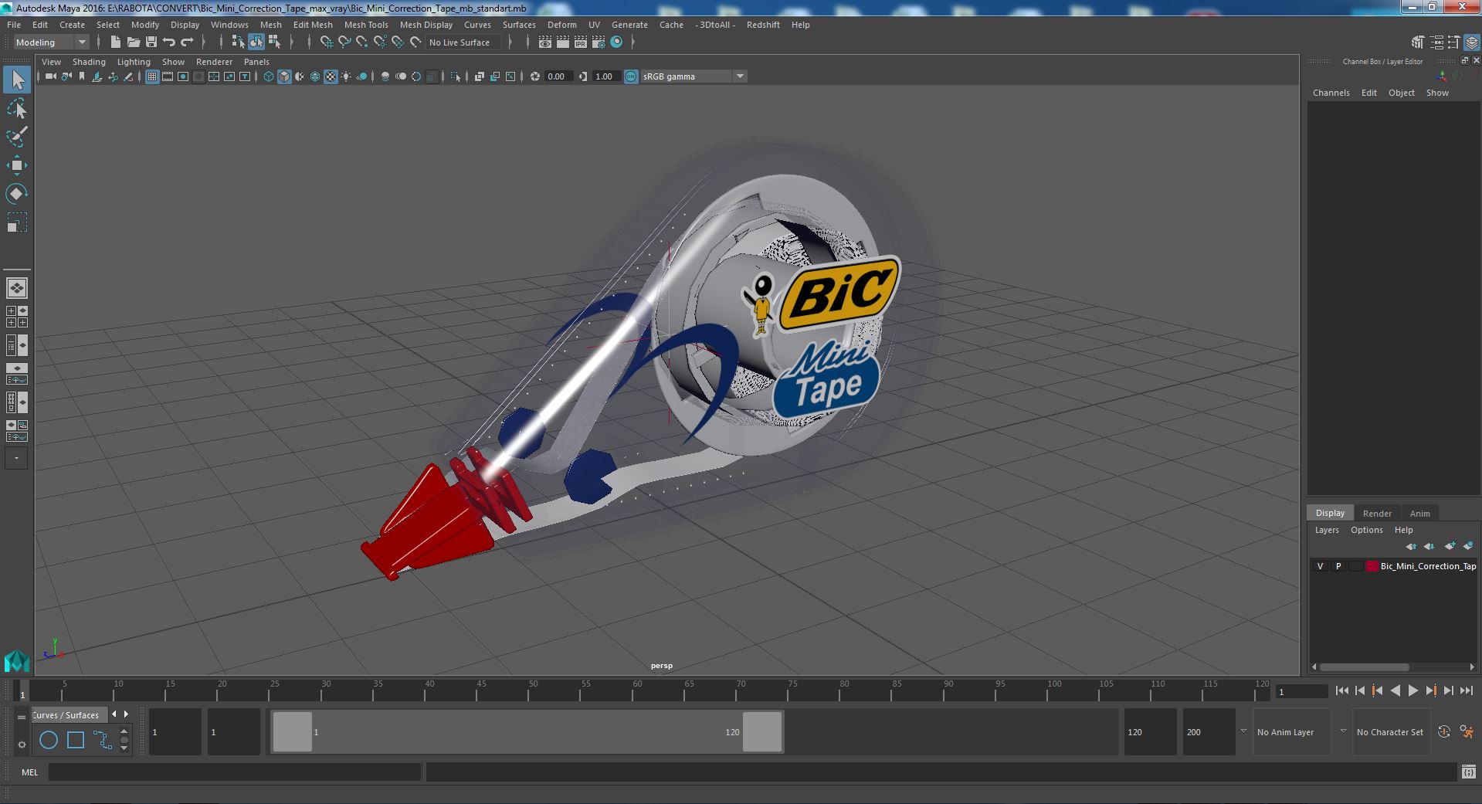Open the Layers menu in Layer Editor

(1327, 530)
